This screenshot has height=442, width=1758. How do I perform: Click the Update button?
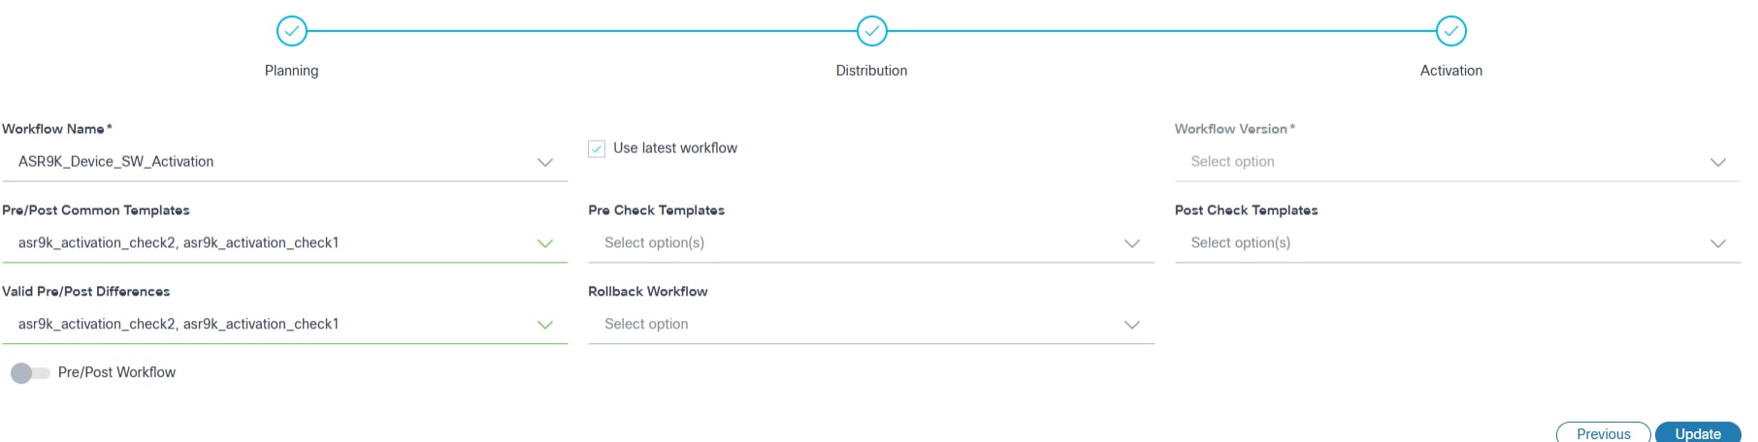(x=1697, y=433)
